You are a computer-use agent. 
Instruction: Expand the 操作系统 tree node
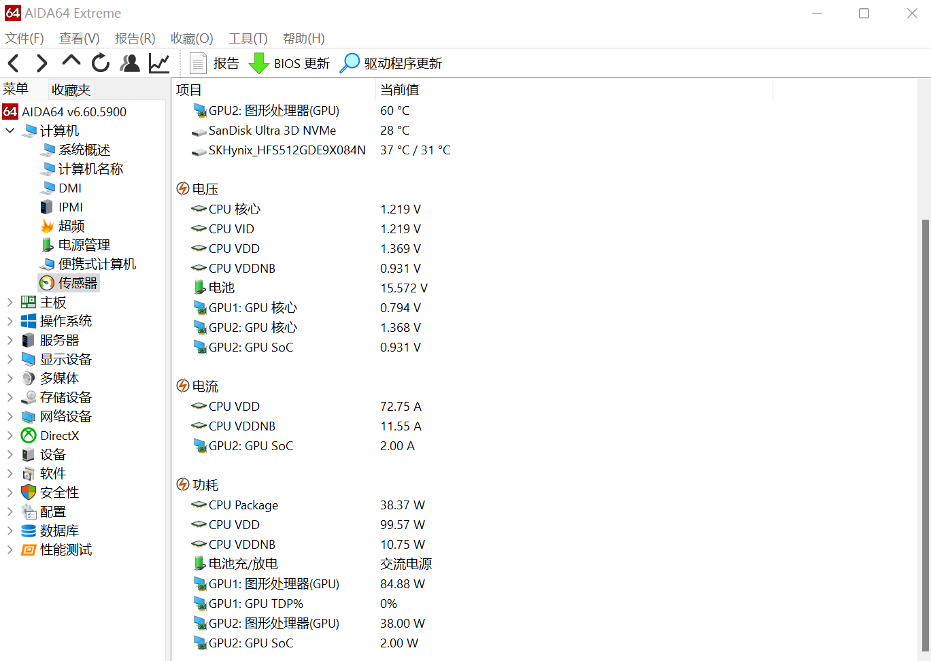[10, 321]
